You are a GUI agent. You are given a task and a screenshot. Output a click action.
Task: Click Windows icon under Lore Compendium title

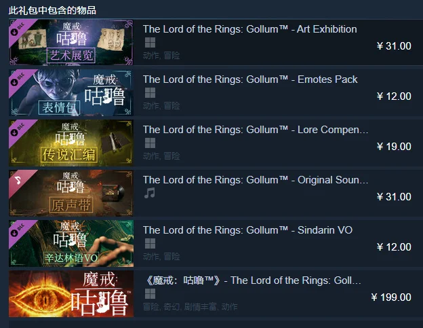tap(150, 143)
